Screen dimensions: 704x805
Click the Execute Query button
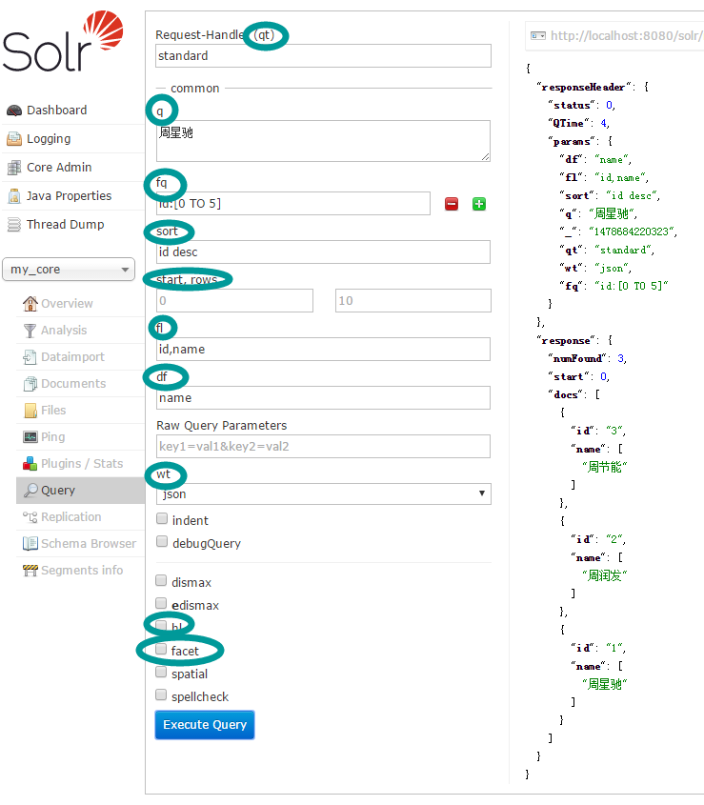(205, 725)
